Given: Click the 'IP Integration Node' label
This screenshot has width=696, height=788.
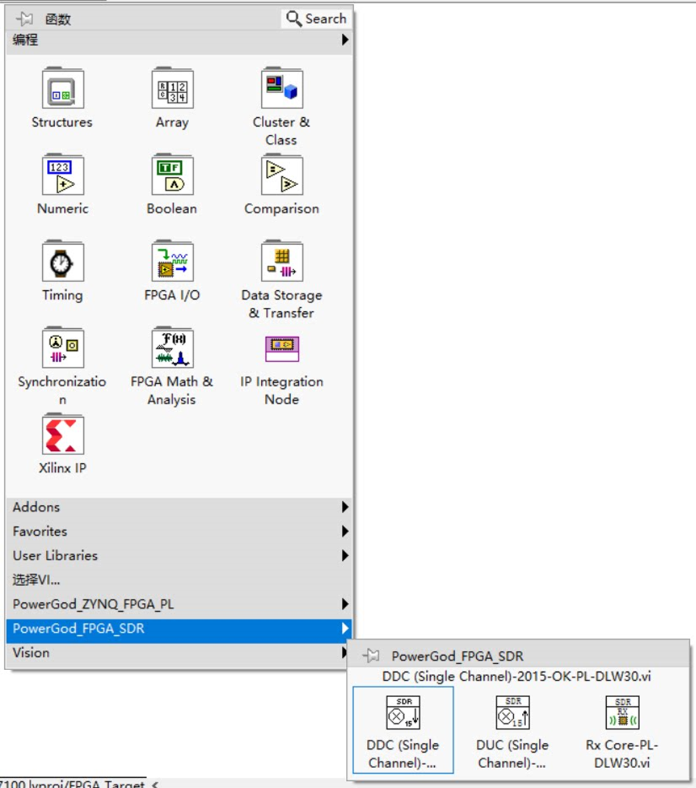Looking at the screenshot, I should tap(282, 390).
